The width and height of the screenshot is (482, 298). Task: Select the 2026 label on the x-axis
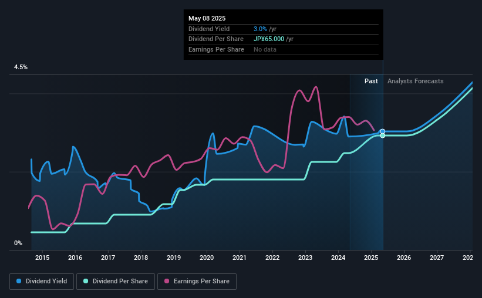(x=404, y=258)
